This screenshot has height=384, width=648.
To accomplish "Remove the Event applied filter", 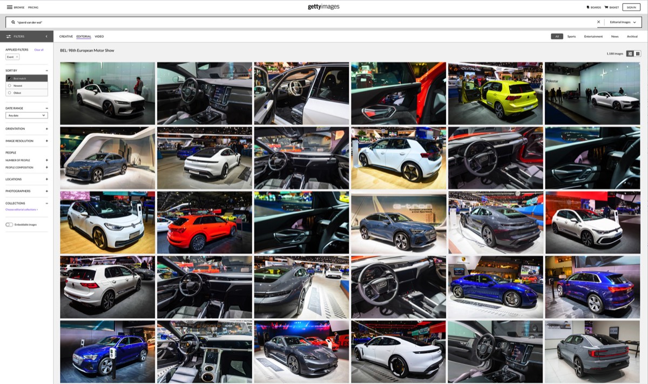I will (x=17, y=57).
